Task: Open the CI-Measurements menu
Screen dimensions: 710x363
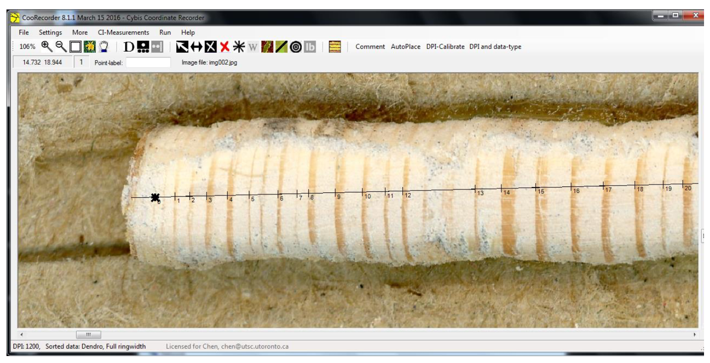Action: [123, 32]
